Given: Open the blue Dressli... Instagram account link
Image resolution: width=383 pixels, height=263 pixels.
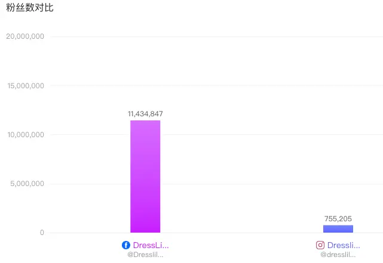Looking at the screenshot, I should point(344,245).
